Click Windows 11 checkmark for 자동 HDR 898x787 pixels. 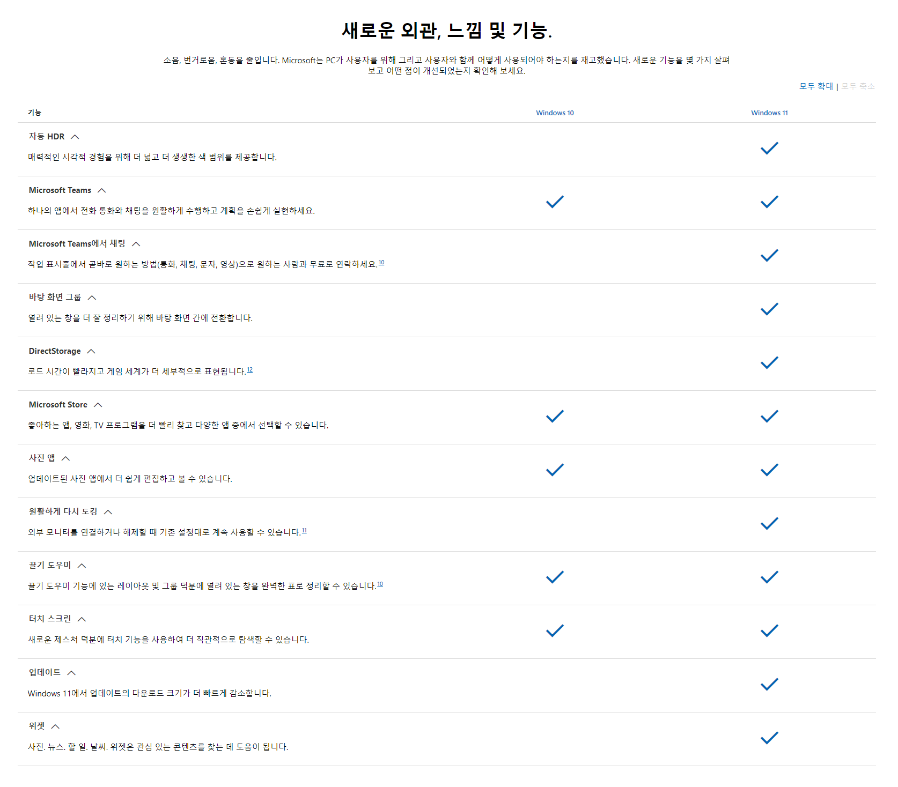pyautogui.click(x=769, y=149)
